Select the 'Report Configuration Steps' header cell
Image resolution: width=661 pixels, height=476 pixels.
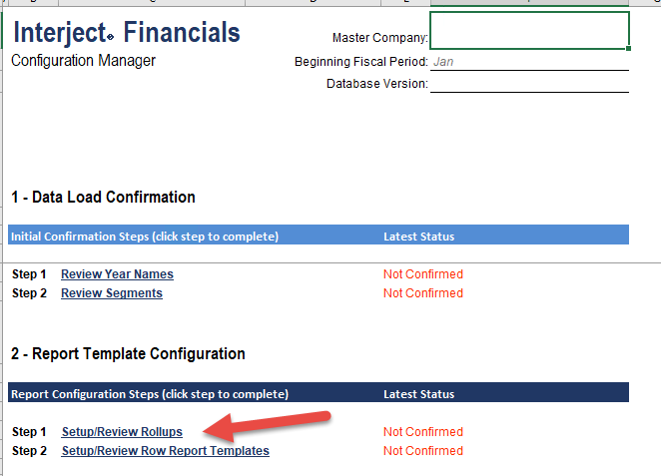click(x=150, y=394)
